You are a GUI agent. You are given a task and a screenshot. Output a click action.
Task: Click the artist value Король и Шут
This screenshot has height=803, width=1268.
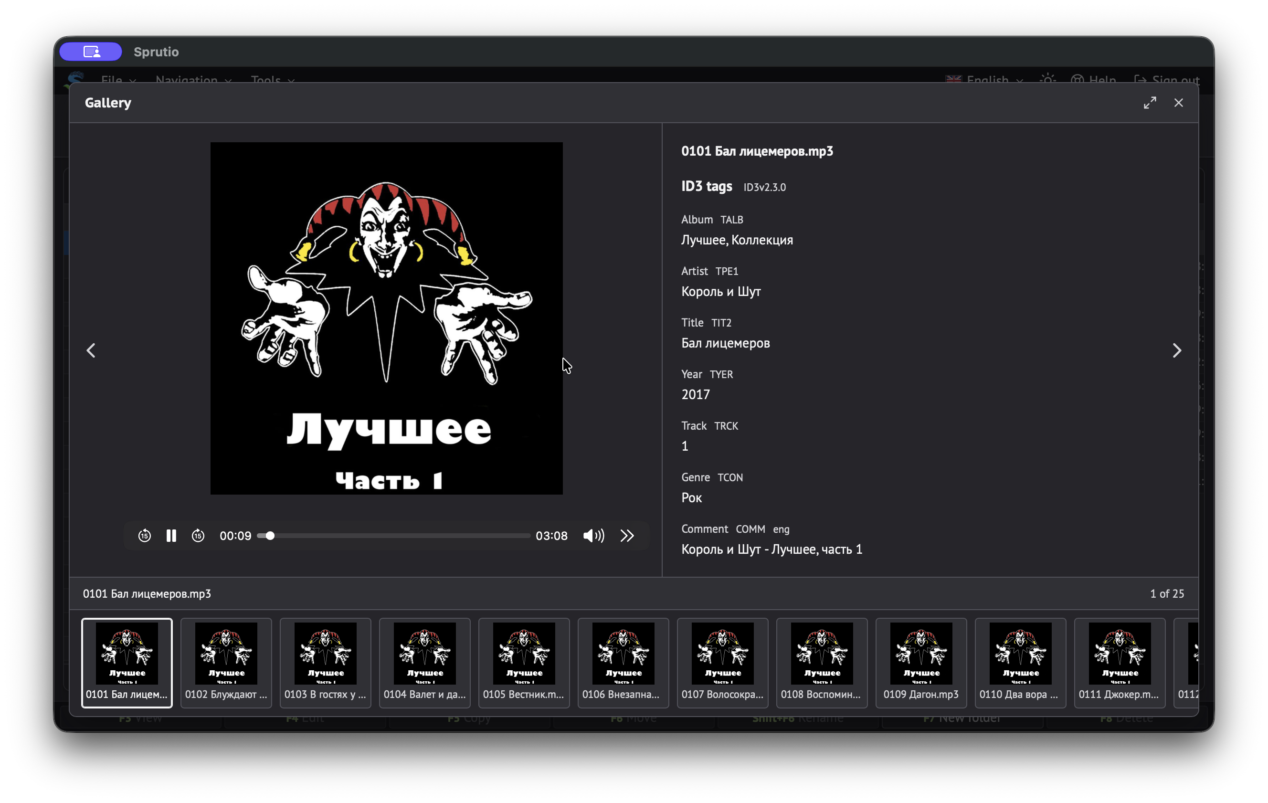coord(721,292)
